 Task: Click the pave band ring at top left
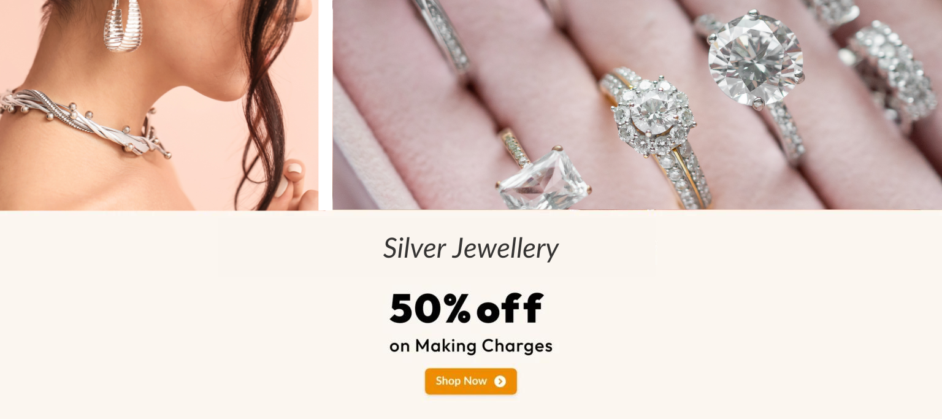click(x=440, y=34)
